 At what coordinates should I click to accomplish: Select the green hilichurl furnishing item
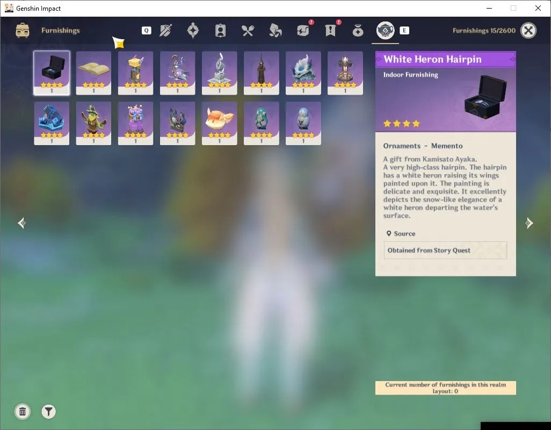[93, 124]
